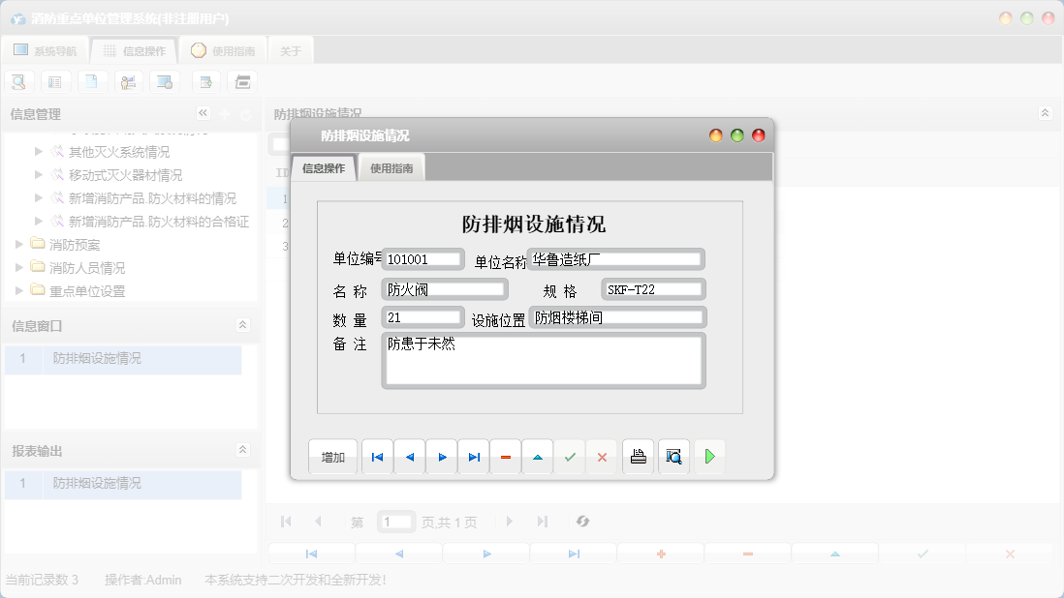The image size is (1064, 598).
Task: Click the refresh icon near page navigation
Action: point(582,521)
